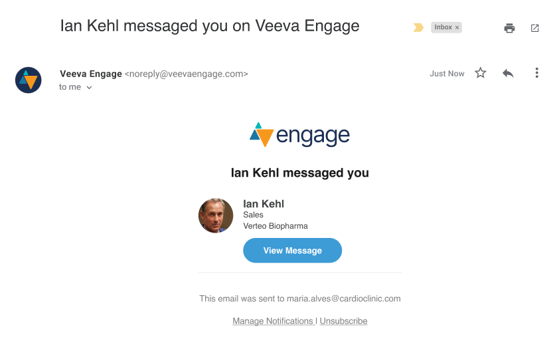Click the "Ian Kehl messaged you" body heading
Image resolution: width=551 pixels, height=337 pixels.
pos(300,173)
